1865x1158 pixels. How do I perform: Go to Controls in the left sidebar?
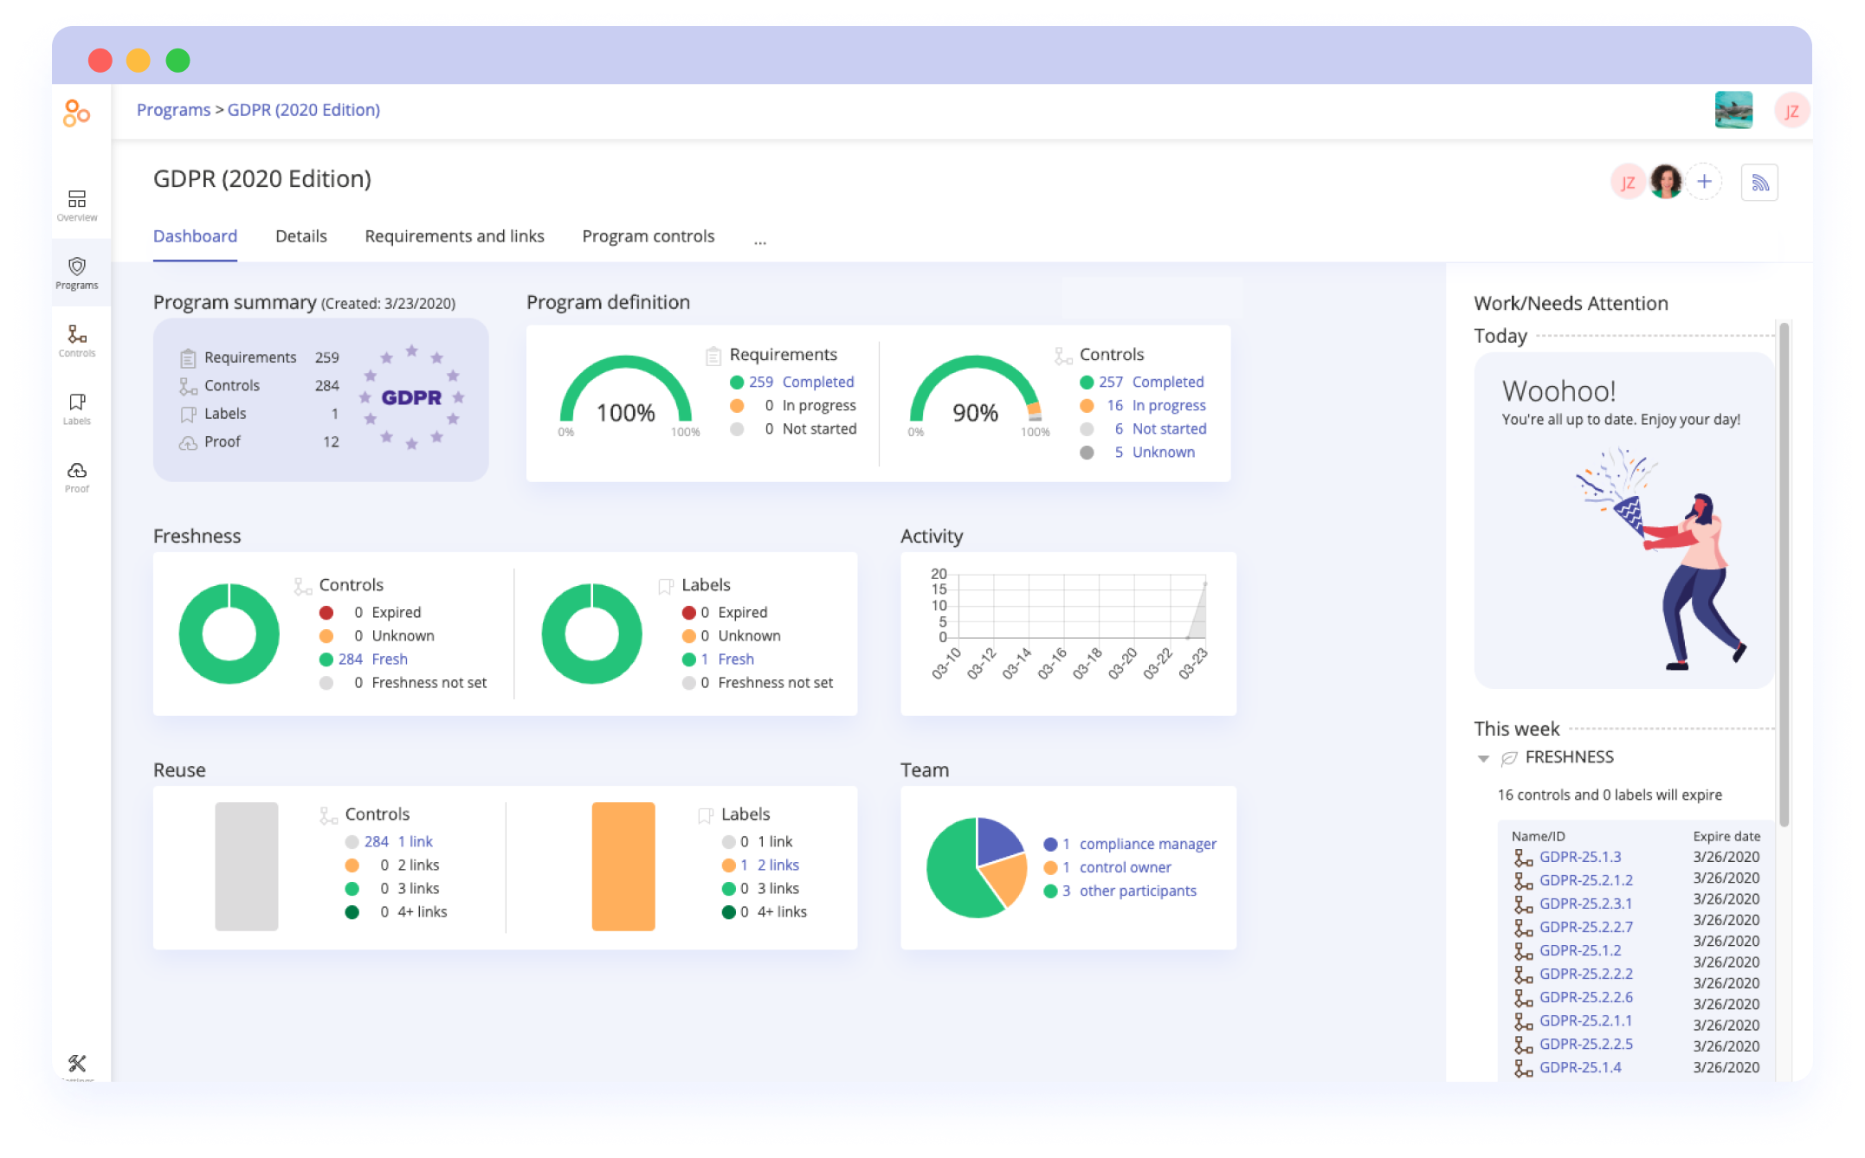(77, 340)
